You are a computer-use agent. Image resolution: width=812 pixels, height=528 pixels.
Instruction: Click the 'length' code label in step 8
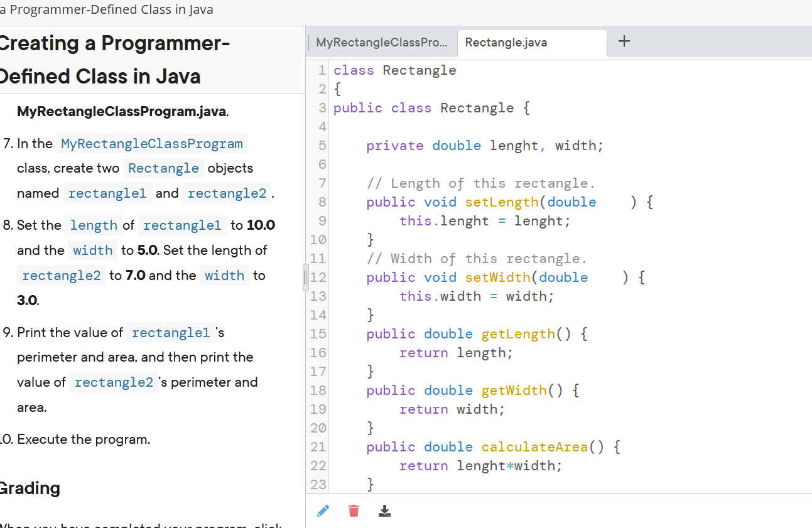pyautogui.click(x=94, y=225)
